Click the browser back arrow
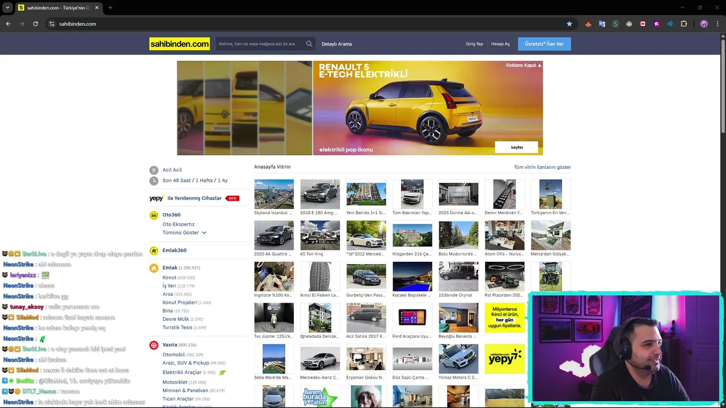Viewport: 726px width, 408px height. click(8, 24)
